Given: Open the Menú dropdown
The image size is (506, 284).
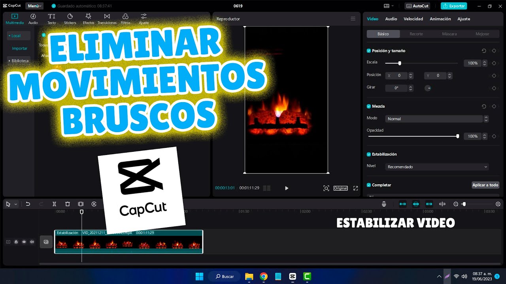Looking at the screenshot, I should [35, 6].
